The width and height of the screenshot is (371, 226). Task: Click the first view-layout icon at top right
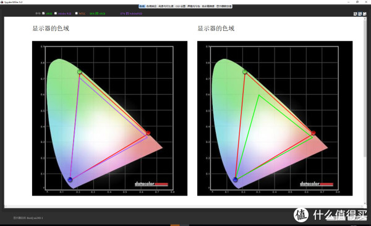[x=355, y=14]
